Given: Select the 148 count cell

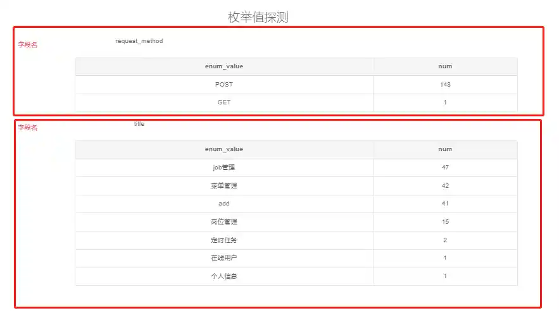Looking at the screenshot, I should (445, 84).
